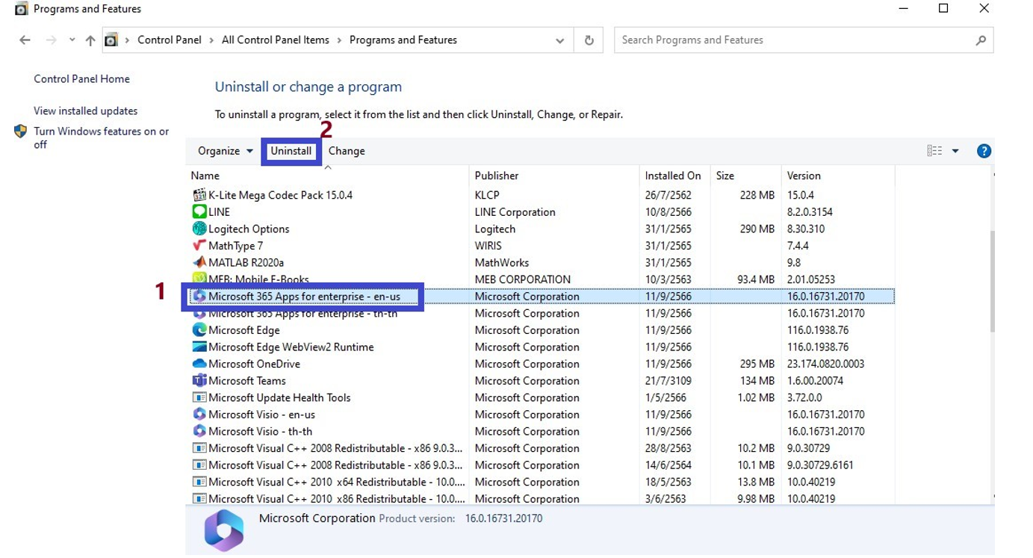The width and height of the screenshot is (1033, 558).
Task: Click the search magnifier icon
Action: (x=981, y=40)
